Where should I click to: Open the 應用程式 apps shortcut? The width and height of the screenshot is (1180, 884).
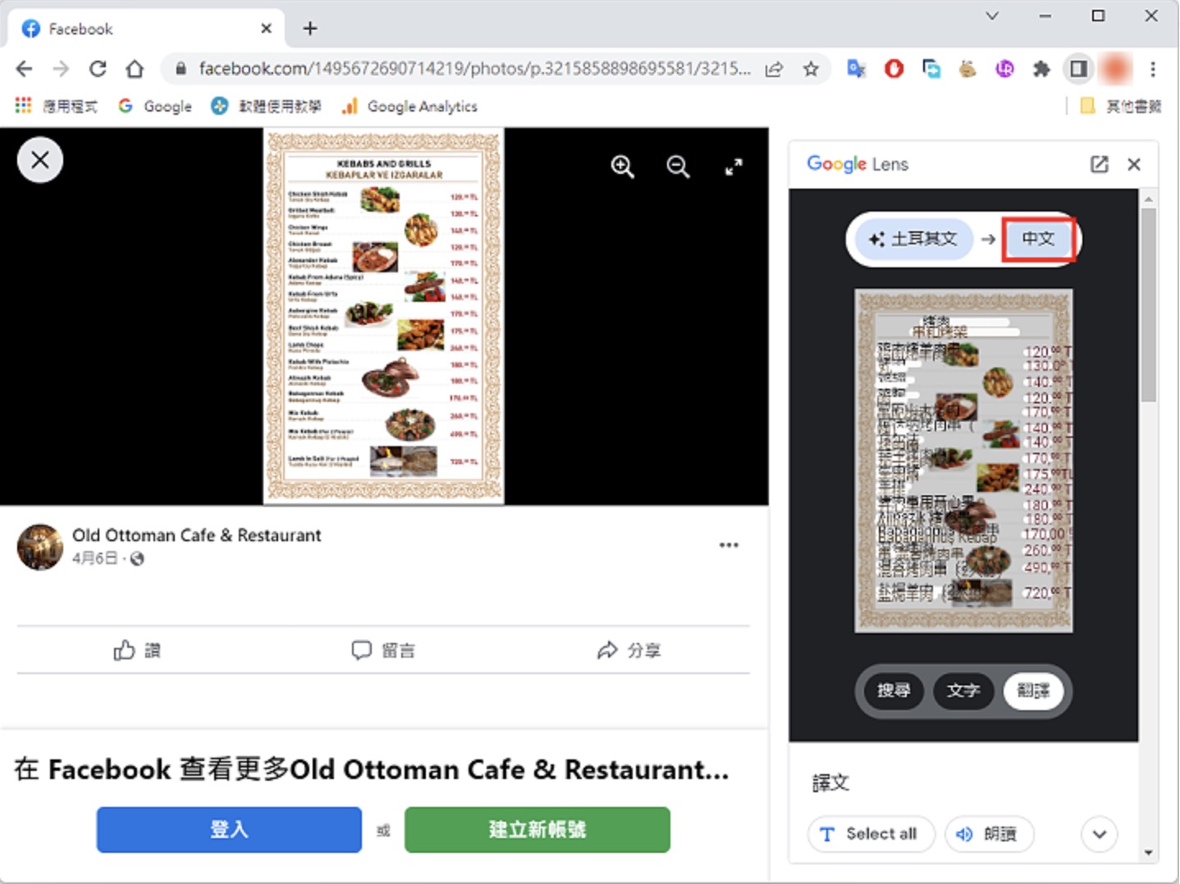click(x=57, y=106)
